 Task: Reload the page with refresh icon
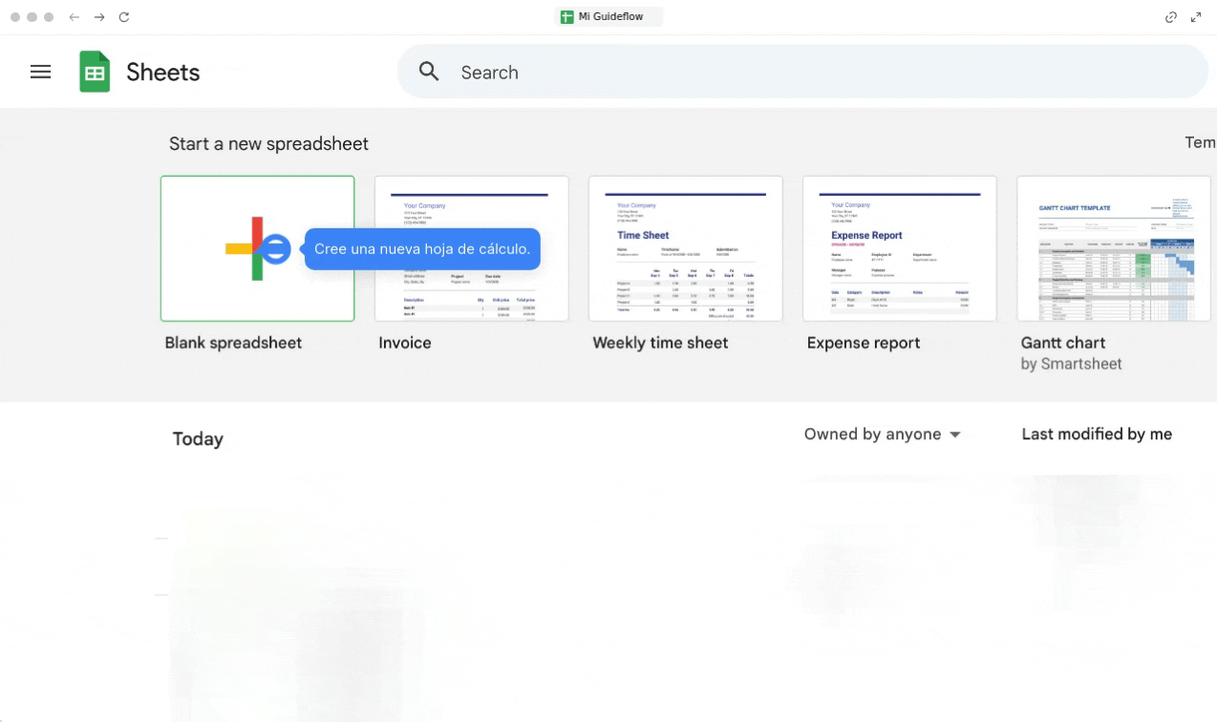[x=124, y=17]
